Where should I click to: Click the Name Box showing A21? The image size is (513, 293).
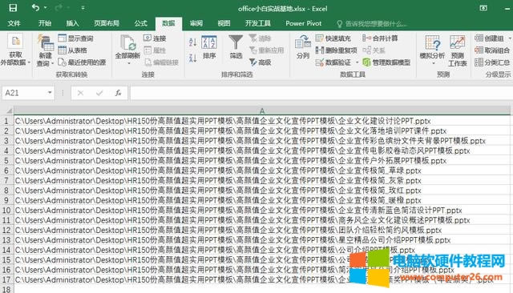tap(24, 93)
